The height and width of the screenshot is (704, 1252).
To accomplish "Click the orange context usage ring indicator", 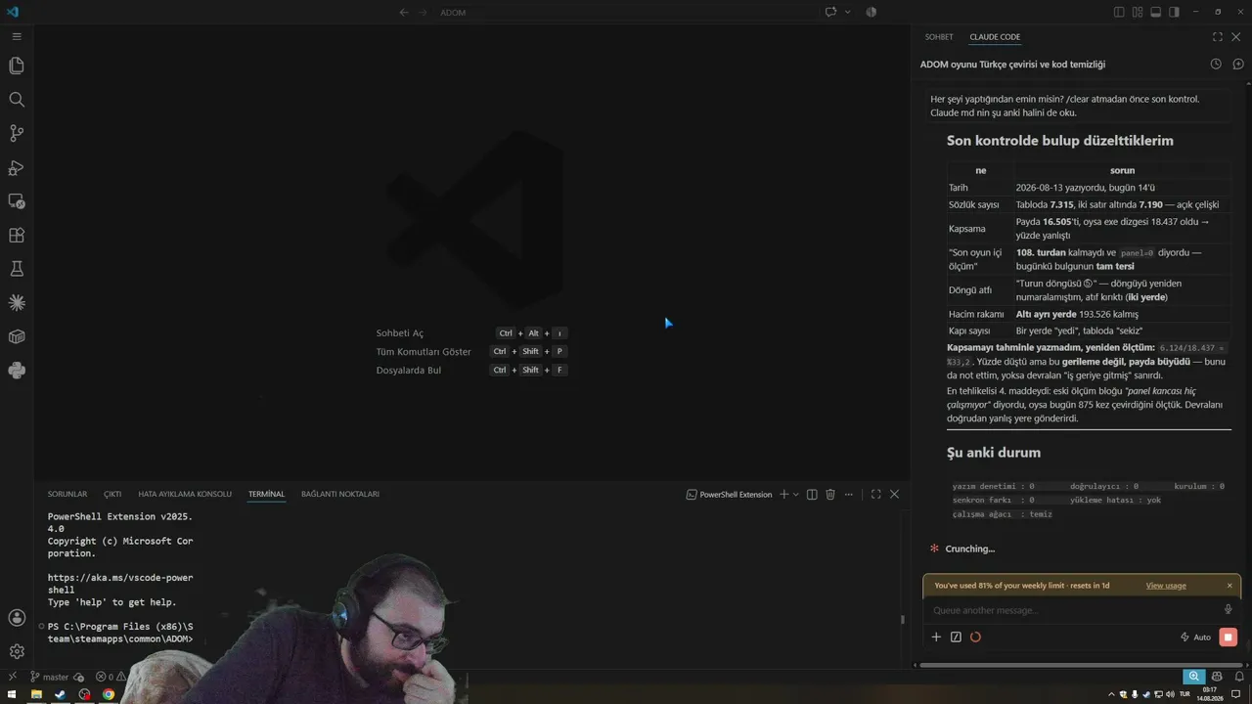I will point(975,638).
